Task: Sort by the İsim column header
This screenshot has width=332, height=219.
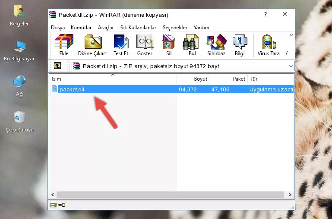Action: (113, 79)
